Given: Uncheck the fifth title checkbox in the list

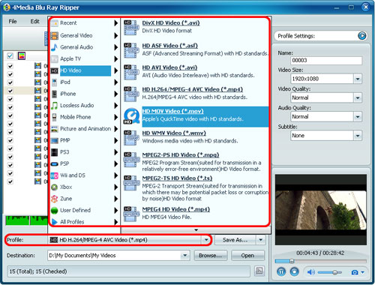Looking at the screenshot, I should point(10,99).
